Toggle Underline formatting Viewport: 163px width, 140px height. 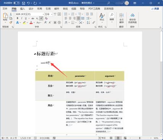[26, 18]
